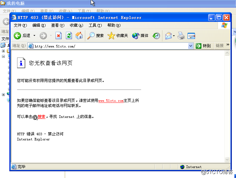Screen dimensions: 236x178
Task: Click the vertical scrollbar down arrow
Action: pyautogui.click(x=227, y=159)
